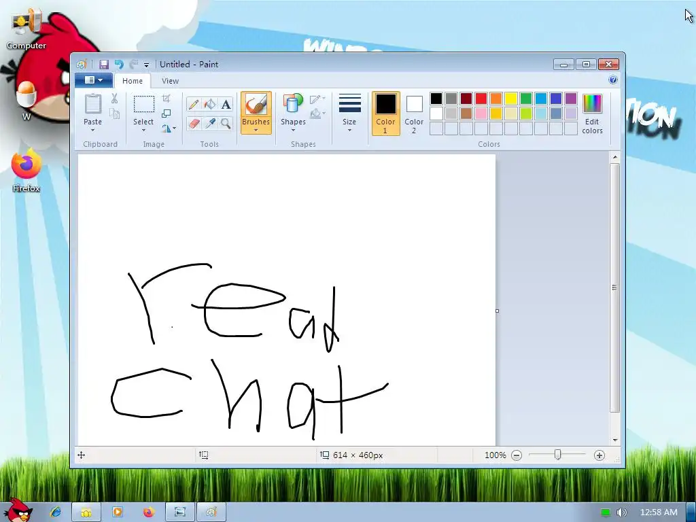The width and height of the screenshot is (696, 522).
Task: Pick the pink color swatch
Action: [481, 114]
